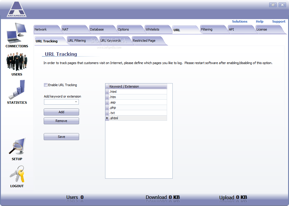Enable URL Tracking checkbox

tap(46, 85)
